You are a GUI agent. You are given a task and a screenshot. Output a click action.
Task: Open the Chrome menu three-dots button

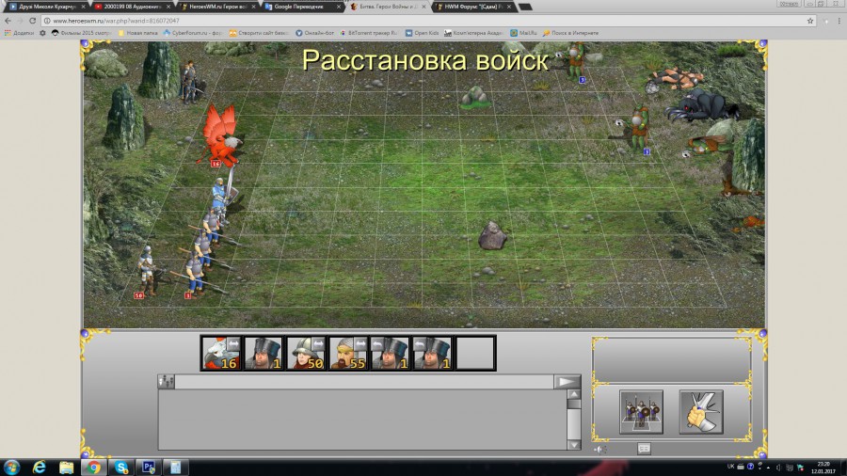[x=839, y=21]
